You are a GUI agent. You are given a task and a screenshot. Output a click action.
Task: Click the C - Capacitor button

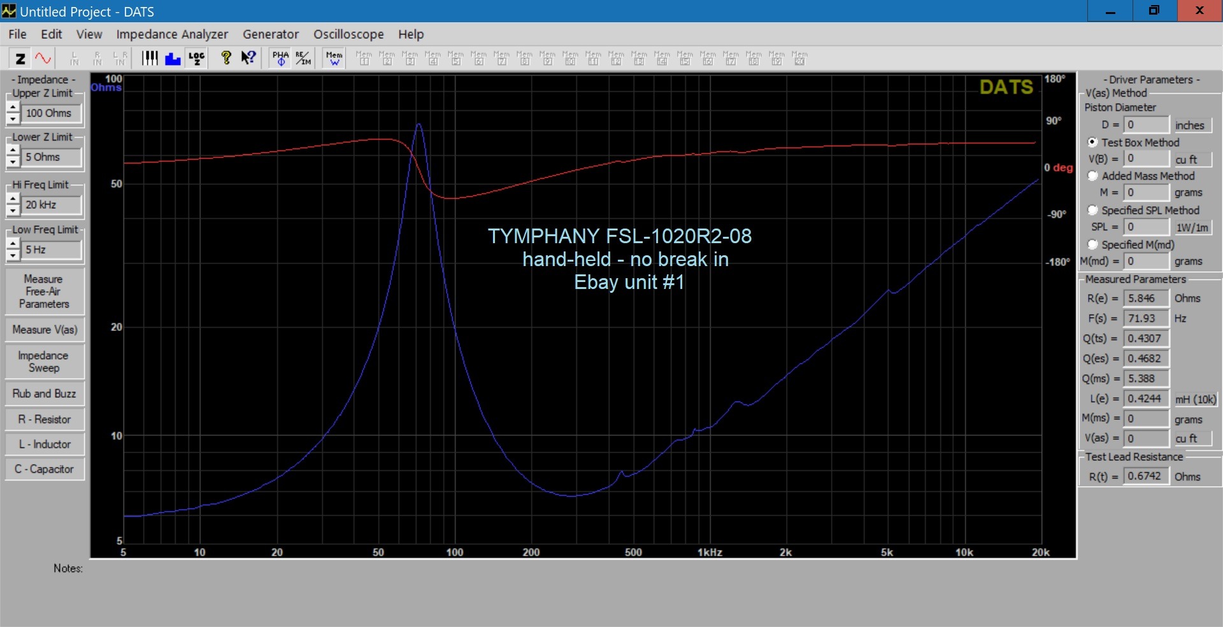click(44, 469)
